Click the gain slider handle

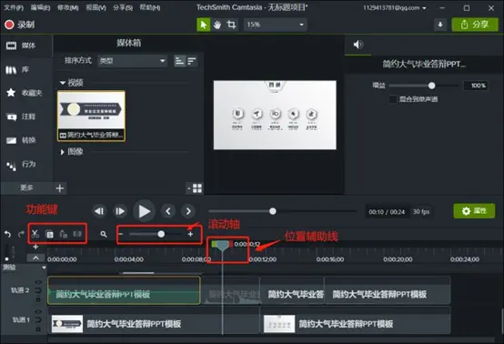[x=432, y=86]
